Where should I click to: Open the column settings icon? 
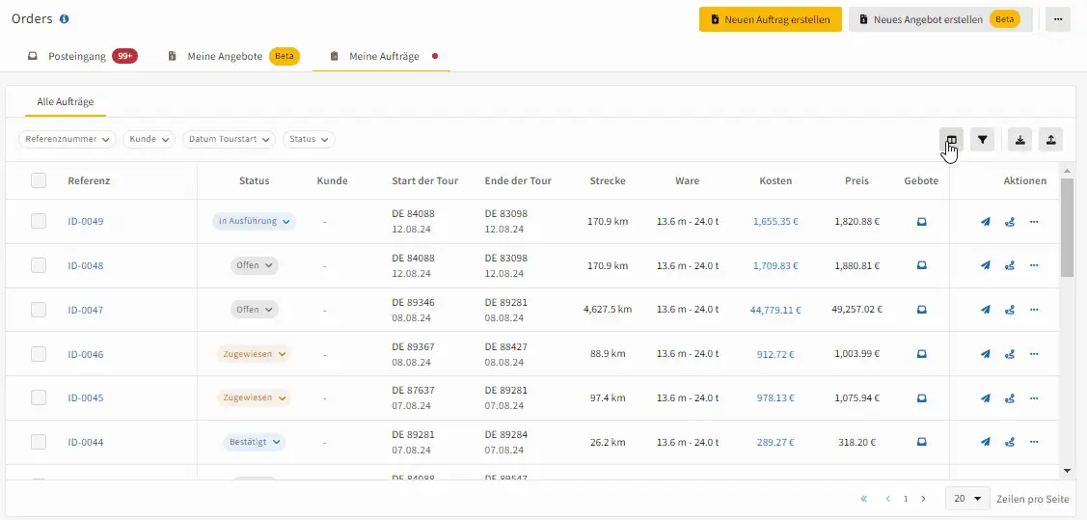pyautogui.click(x=951, y=140)
